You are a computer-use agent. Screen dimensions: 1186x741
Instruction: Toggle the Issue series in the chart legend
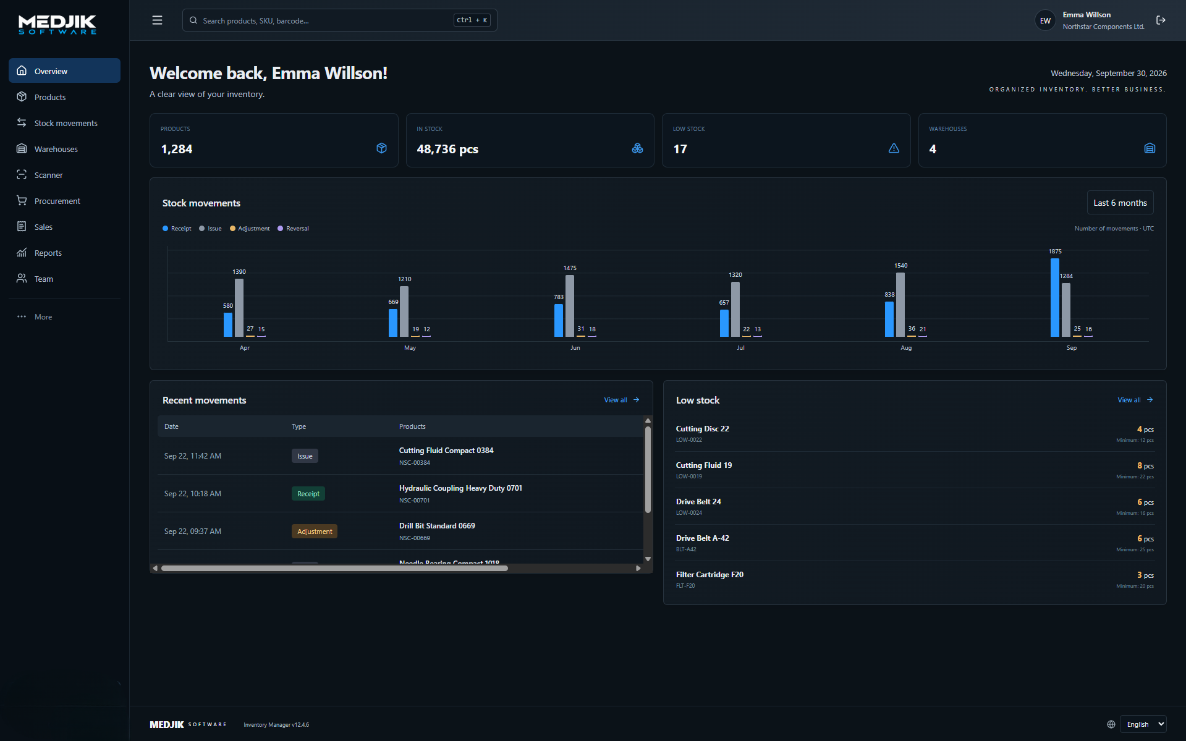point(210,229)
